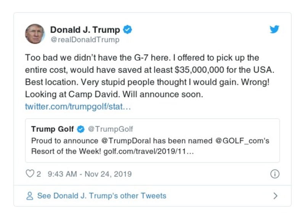The image size is (305, 220).
Task: Click the @TrumpGolf username
Action: point(111,129)
